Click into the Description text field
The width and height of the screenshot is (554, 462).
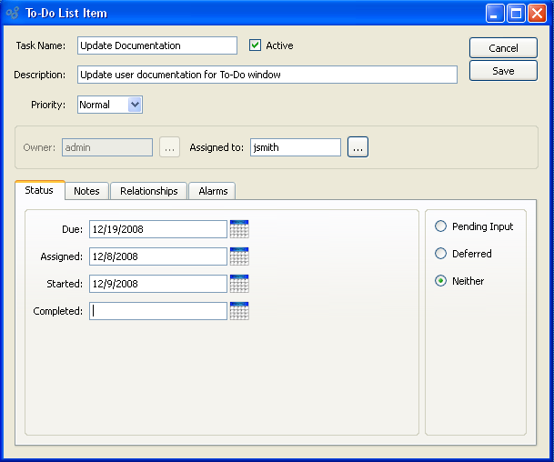click(267, 75)
